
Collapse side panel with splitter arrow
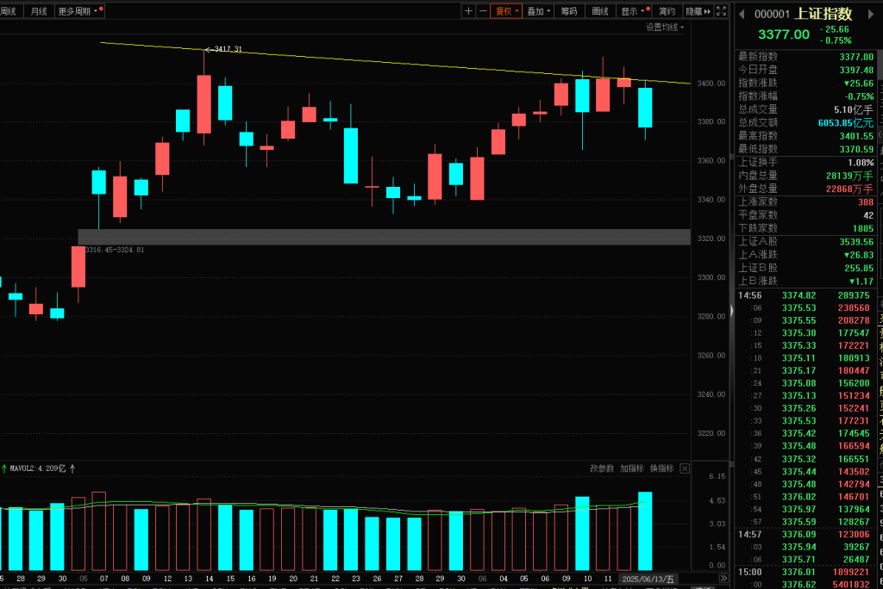coord(731,310)
